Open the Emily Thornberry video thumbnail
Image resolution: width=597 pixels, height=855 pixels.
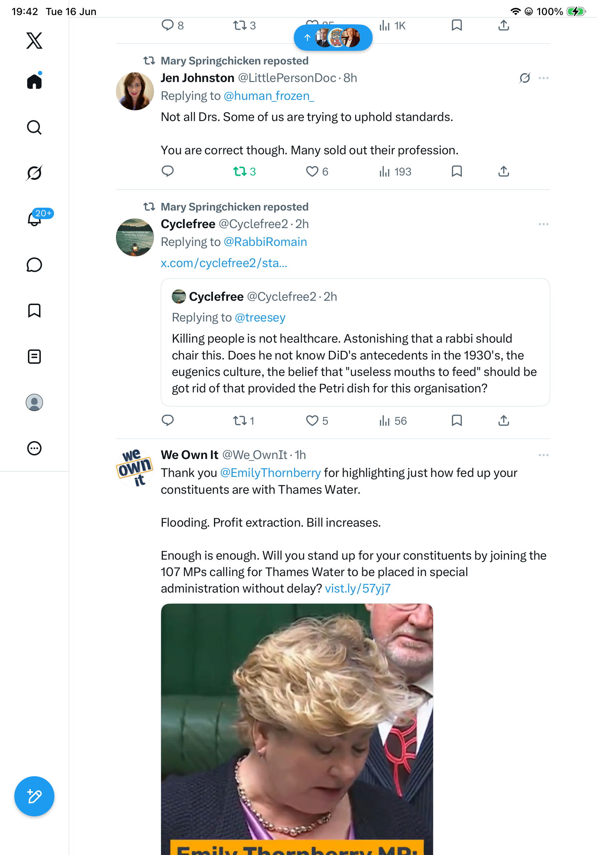click(297, 729)
